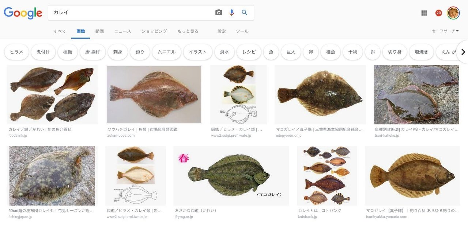The height and width of the screenshot is (226, 468).
Task: Open the Google account avatar
Action: 453,13
